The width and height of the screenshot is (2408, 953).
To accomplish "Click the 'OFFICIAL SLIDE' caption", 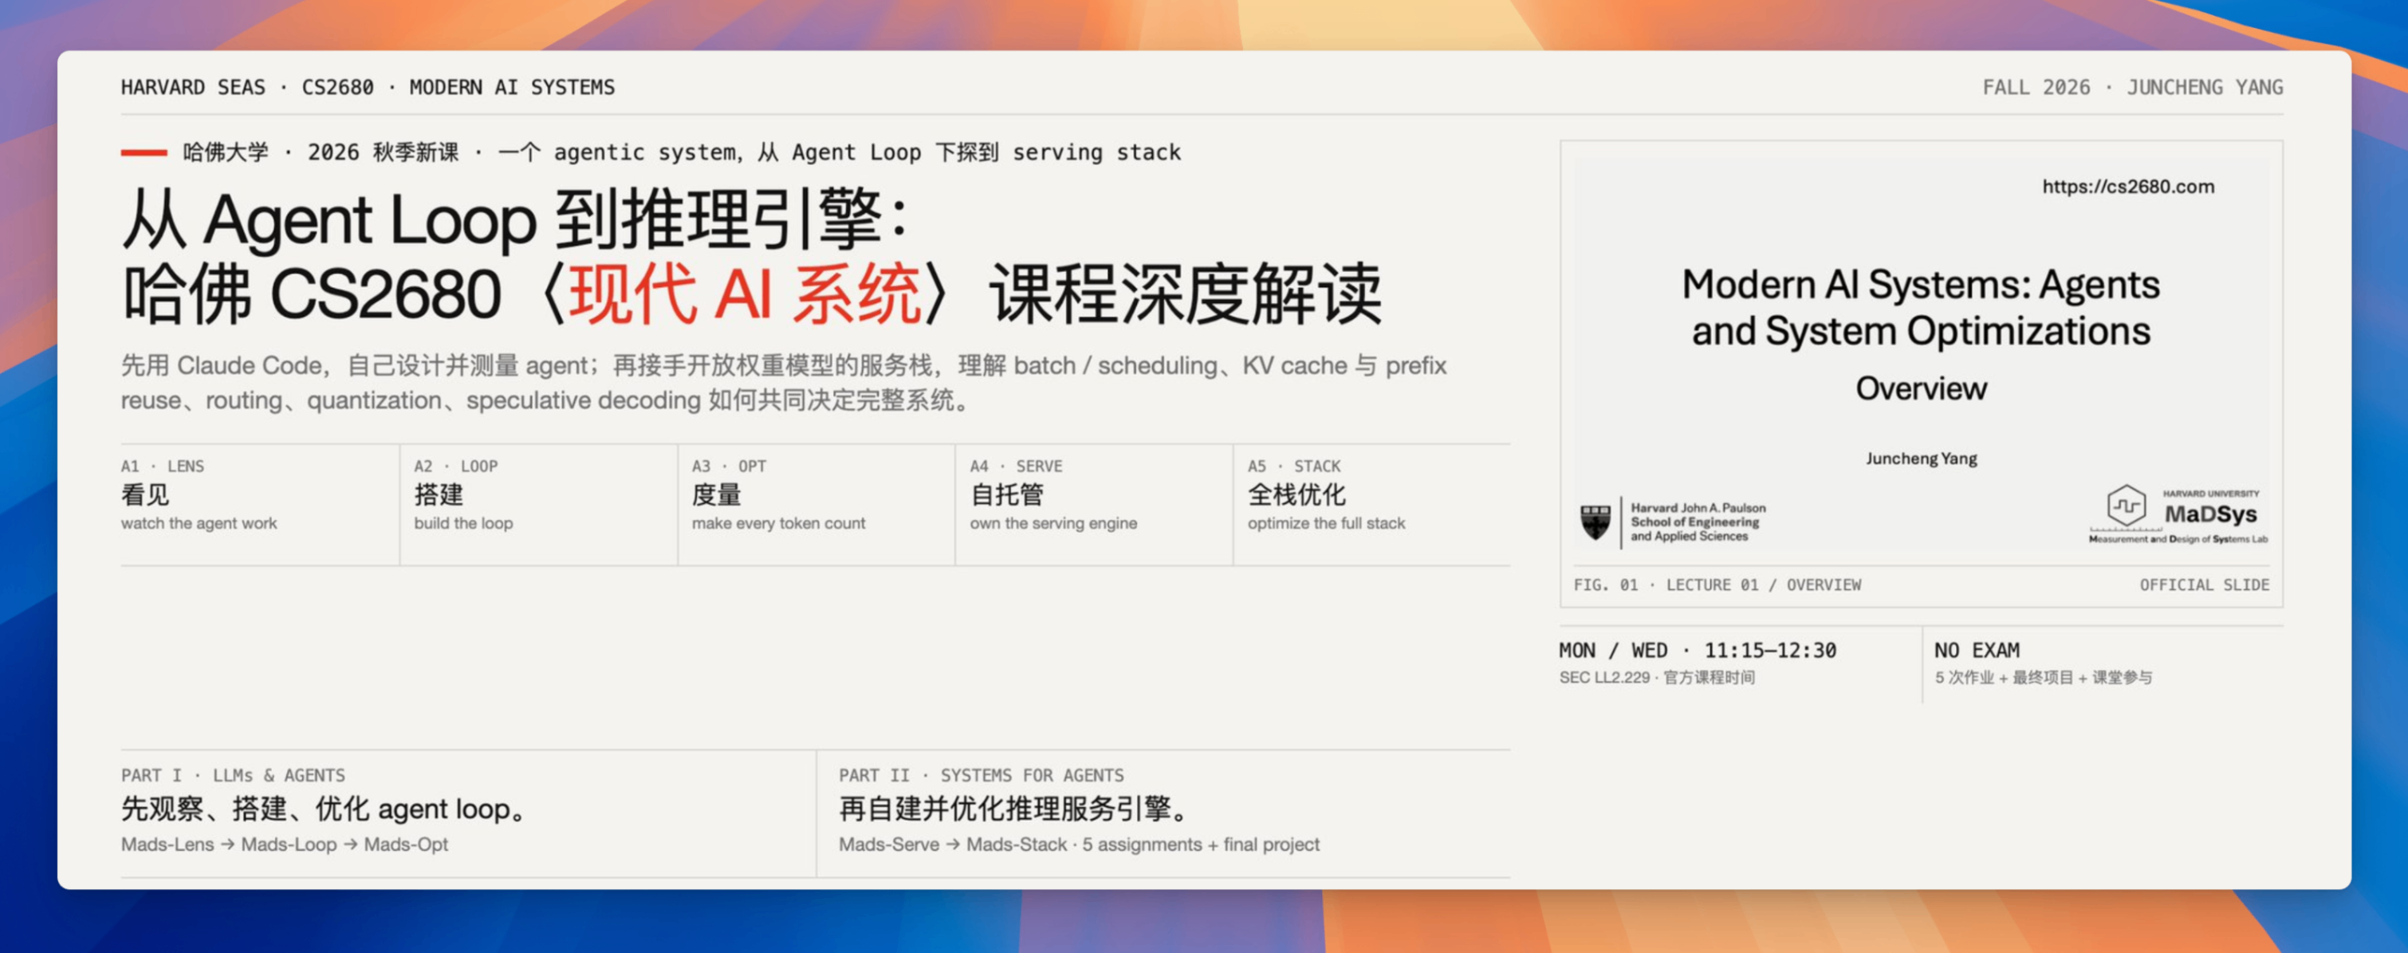I will 2204,585.
